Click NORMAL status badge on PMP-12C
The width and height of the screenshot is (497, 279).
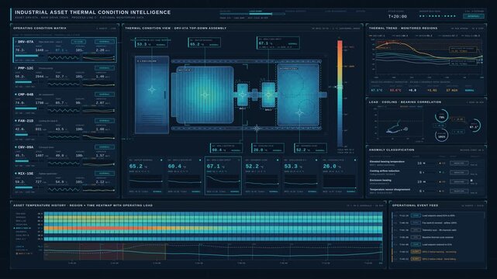[104, 68]
